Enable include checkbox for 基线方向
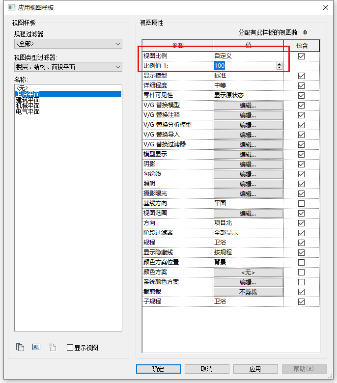The height and width of the screenshot is (383, 337). pyautogui.click(x=301, y=203)
